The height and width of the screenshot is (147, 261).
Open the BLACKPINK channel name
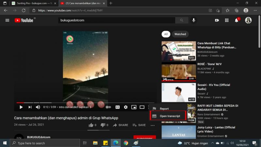[204, 69]
